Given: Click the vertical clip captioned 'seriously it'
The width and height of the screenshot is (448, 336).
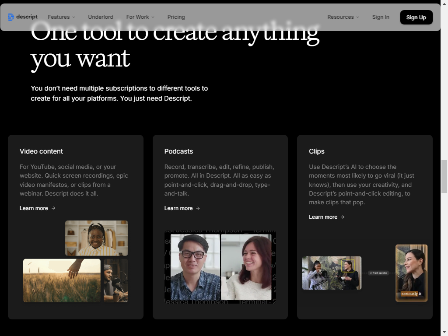Looking at the screenshot, I should 411,273.
